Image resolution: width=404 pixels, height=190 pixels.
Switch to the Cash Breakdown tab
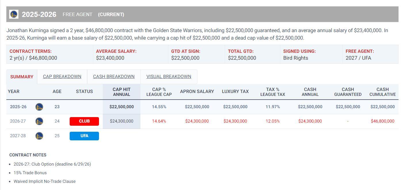(114, 77)
